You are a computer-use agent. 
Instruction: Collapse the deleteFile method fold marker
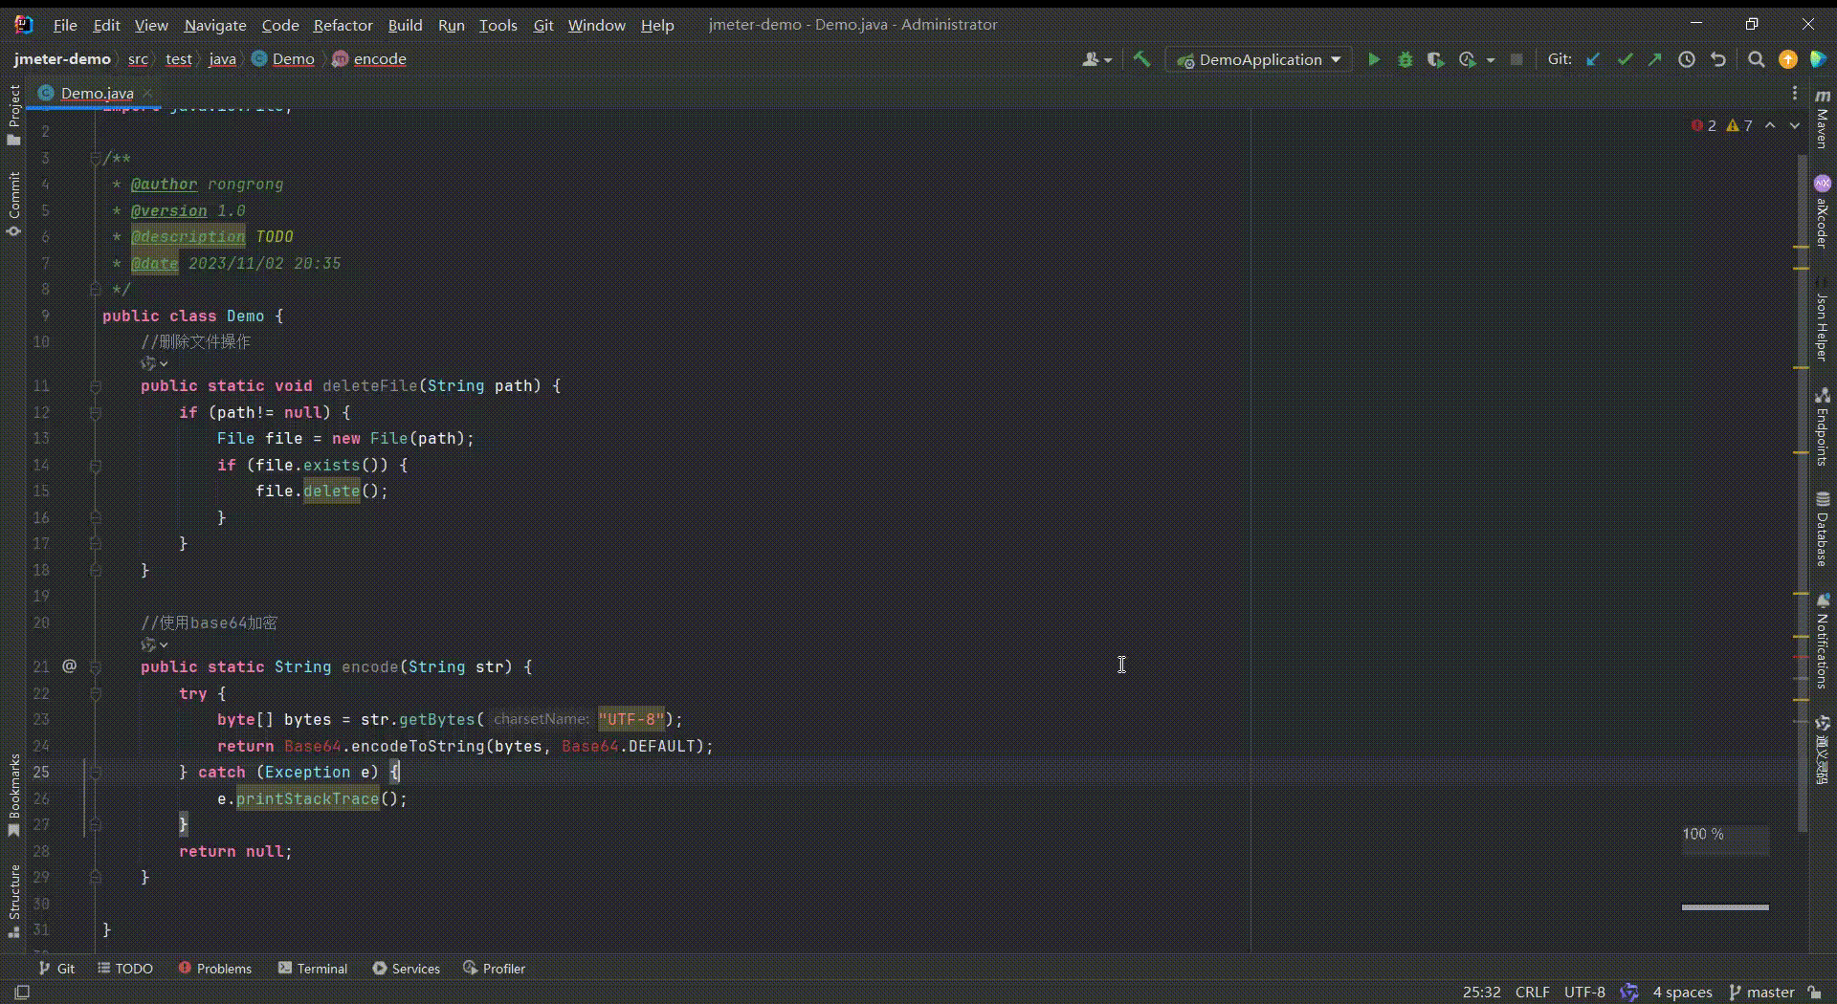pyautogui.click(x=96, y=386)
